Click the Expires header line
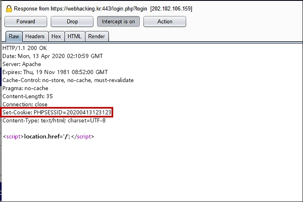The height and width of the screenshot is (202, 303). tap(55, 72)
